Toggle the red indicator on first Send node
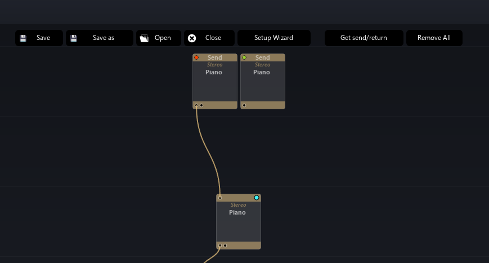The width and height of the screenshot is (489, 263). 196,57
